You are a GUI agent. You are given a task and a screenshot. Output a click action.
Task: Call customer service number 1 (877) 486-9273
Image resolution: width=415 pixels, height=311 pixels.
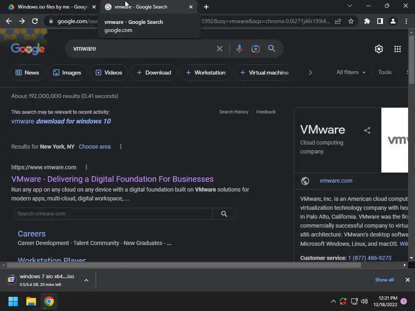pos(370,258)
